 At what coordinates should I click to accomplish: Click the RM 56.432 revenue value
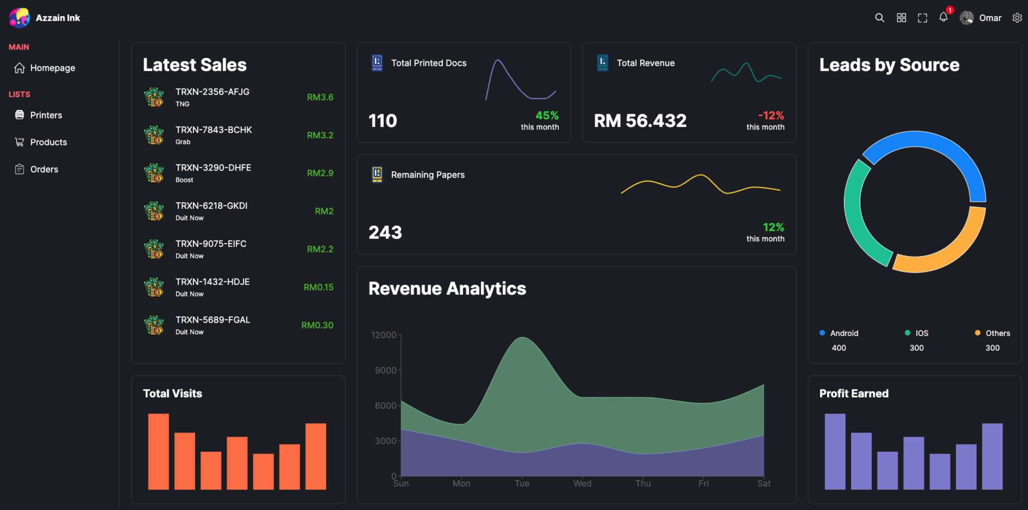[x=640, y=121]
